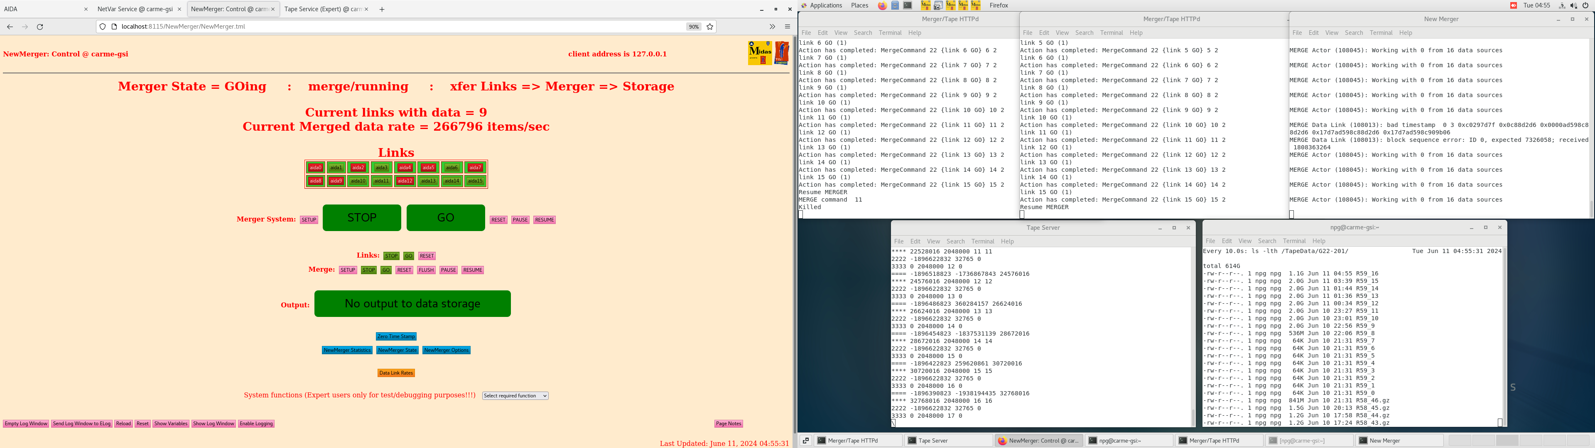This screenshot has height=448, width=1595.
Task: Toggle the aida0 link indicator
Action: (316, 168)
